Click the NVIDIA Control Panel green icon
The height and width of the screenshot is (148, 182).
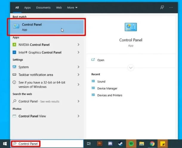coord(14,44)
